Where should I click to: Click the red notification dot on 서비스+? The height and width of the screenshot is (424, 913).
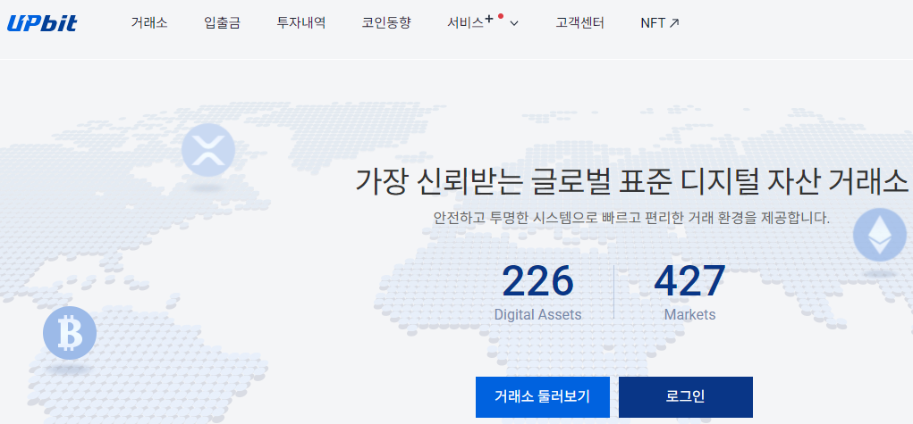pyautogui.click(x=501, y=16)
